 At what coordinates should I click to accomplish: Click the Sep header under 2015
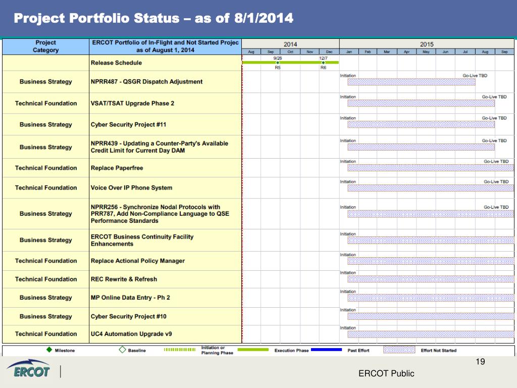point(504,52)
